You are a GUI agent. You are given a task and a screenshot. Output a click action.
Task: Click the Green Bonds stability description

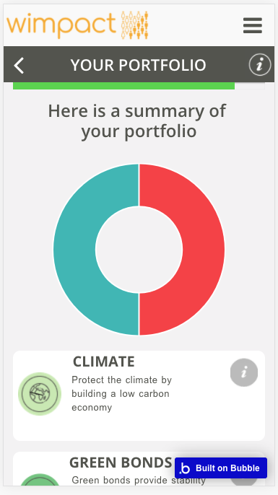[139, 481]
